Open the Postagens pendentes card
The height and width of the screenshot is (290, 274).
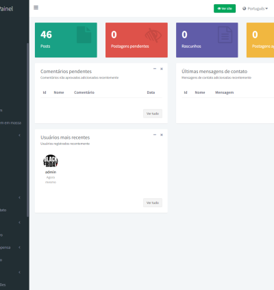136,40
